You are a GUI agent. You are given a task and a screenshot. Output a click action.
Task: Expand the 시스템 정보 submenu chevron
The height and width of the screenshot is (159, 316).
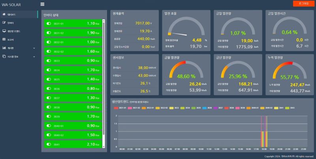(x=34, y=57)
